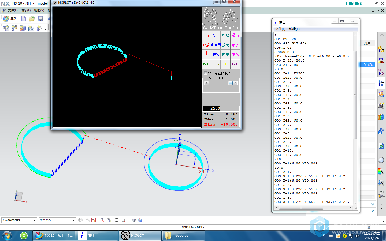Image resolution: width=386 pixels, height=241 pixels.
Task: Open History clock icon on resource bar
Action: coord(381,160)
